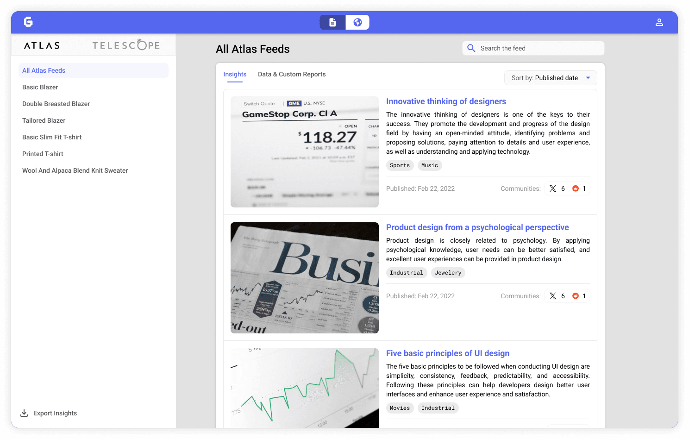Viewport: 689px width, 439px height.
Task: Click the GameStop stock quote thumbnail
Action: 305,152
